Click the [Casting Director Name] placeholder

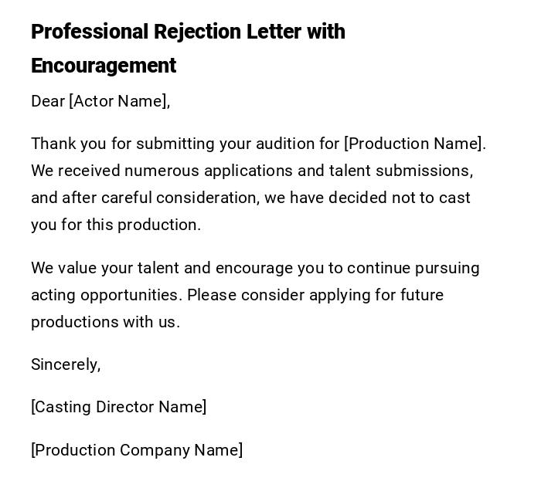pos(118,407)
